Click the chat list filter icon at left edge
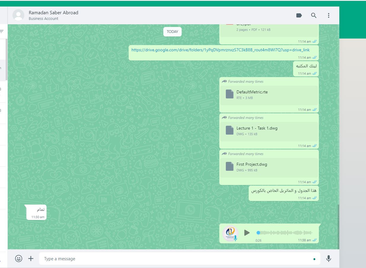The image size is (366, 268). 2,31
